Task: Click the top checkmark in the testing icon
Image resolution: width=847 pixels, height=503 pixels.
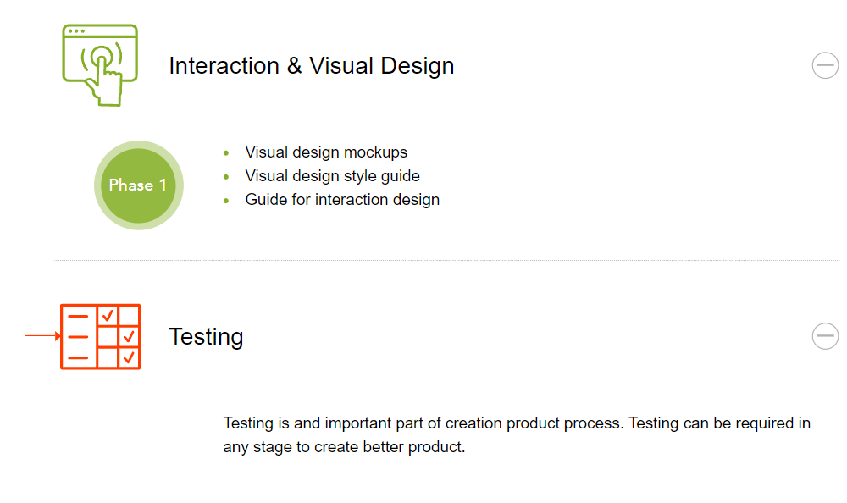Action: click(x=108, y=315)
